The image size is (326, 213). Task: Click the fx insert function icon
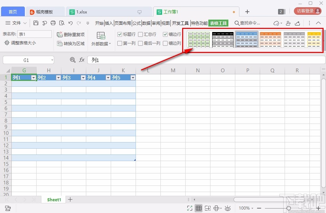click(x=82, y=60)
